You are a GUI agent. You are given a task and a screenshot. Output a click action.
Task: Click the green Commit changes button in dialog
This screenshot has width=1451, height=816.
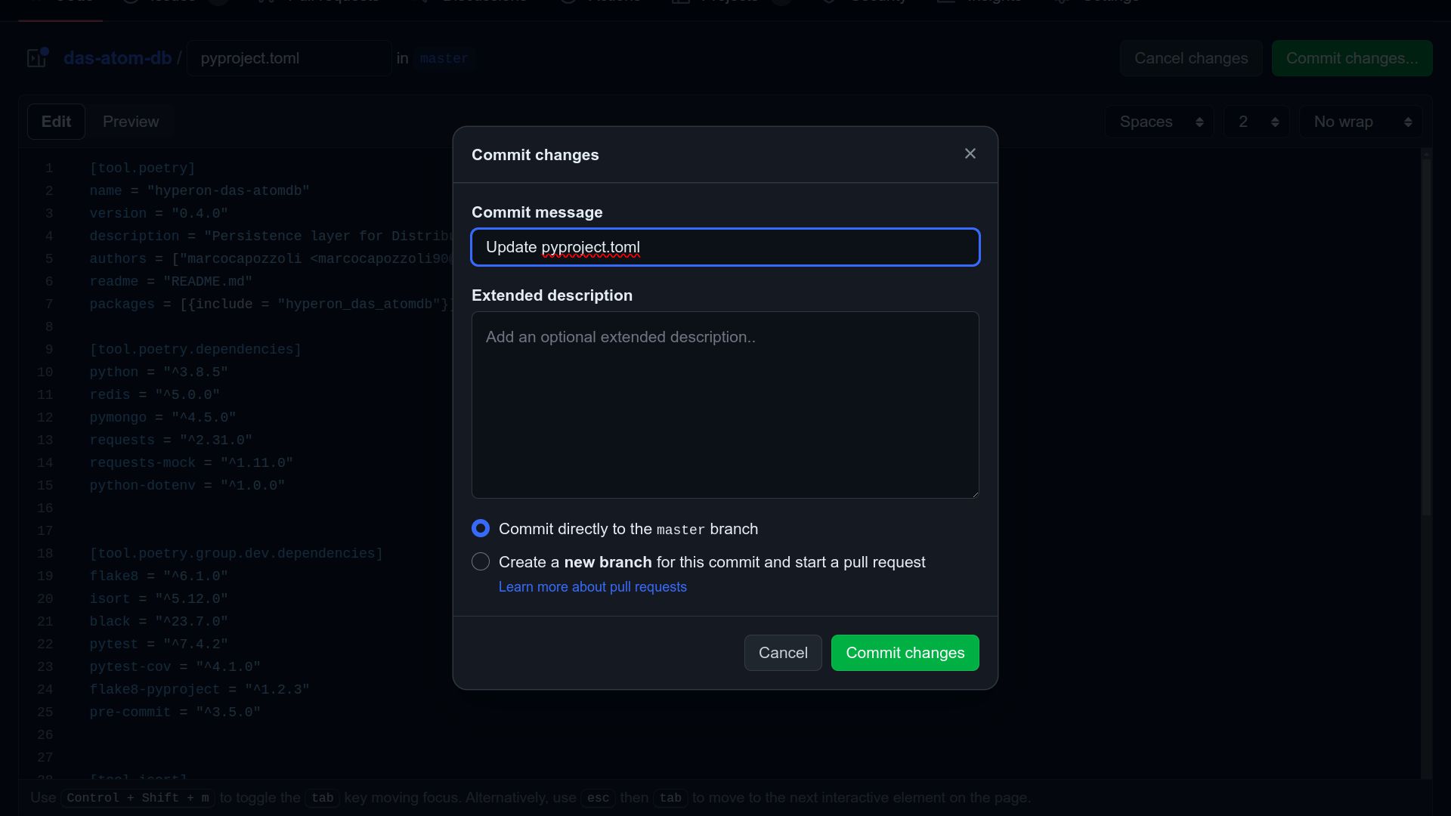(905, 653)
